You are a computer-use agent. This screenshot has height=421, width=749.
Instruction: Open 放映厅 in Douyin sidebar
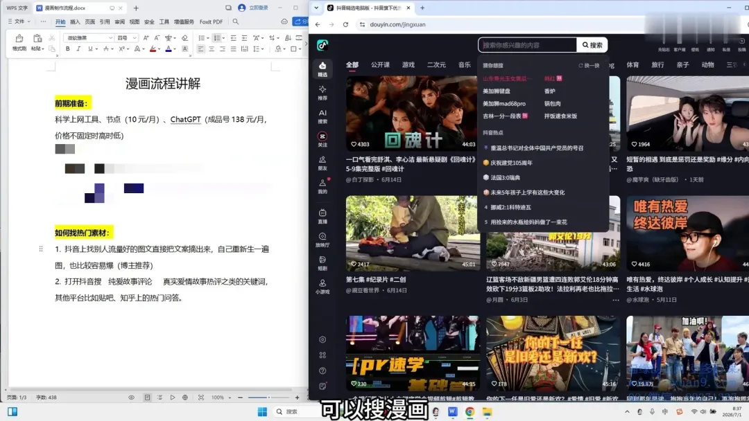coord(322,240)
